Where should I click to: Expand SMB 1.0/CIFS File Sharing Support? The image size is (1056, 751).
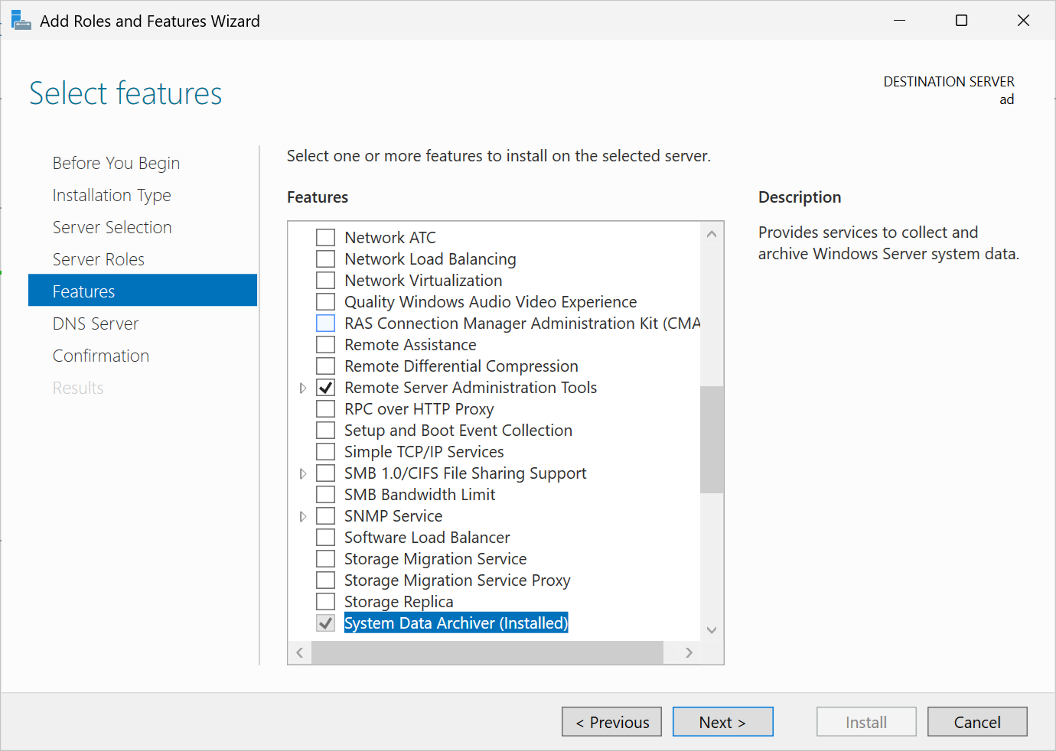coord(303,473)
